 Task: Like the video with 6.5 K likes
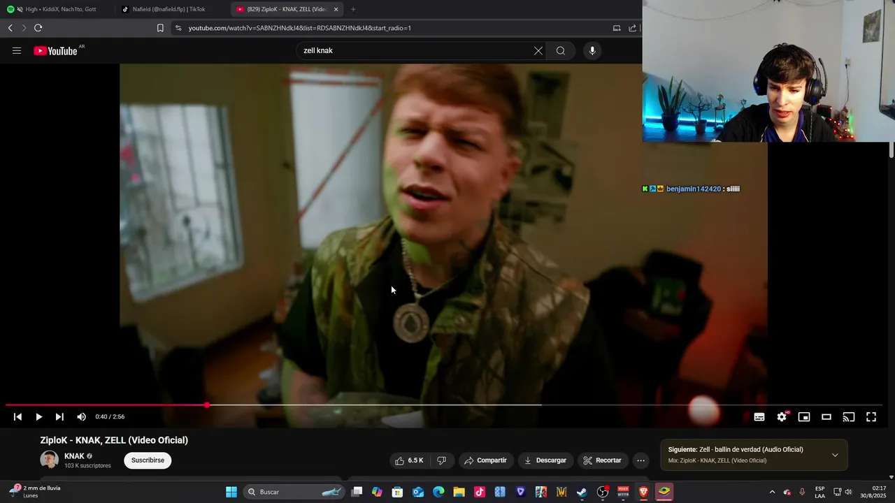pos(409,460)
